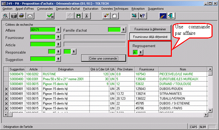
Task: Click the table's scroll up arrow
Action: (x=210, y=69)
